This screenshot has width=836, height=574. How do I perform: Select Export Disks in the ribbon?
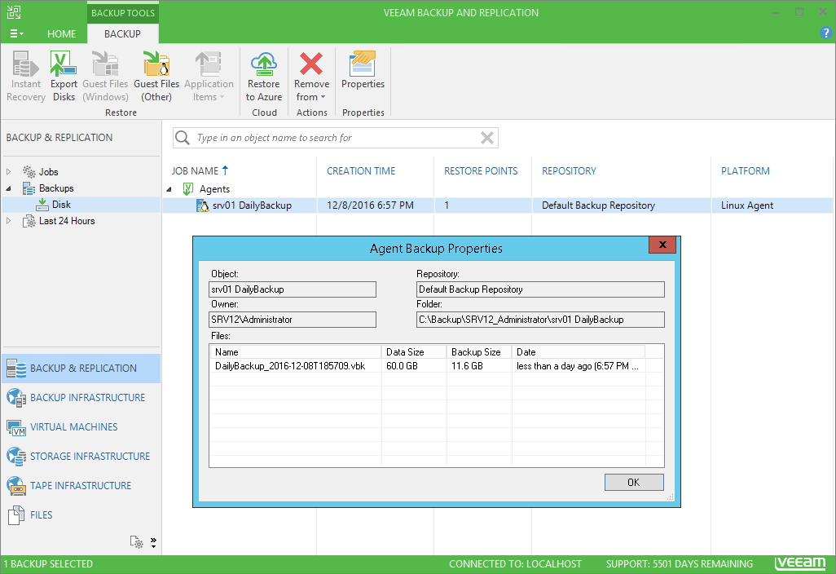click(x=64, y=77)
